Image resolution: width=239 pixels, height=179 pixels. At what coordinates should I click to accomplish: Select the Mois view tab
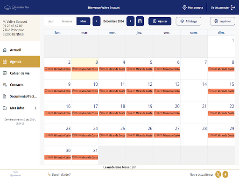(x=84, y=21)
